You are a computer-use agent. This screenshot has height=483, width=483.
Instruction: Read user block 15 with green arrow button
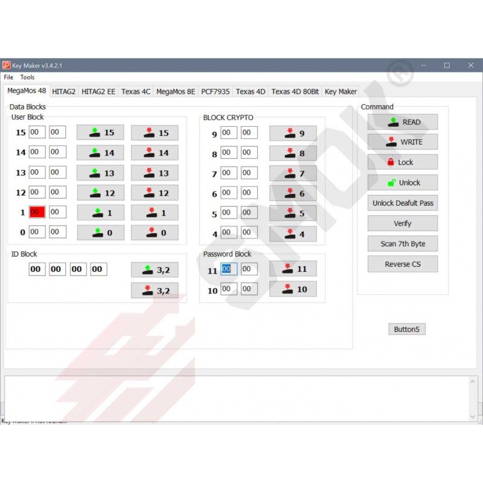[x=100, y=133]
